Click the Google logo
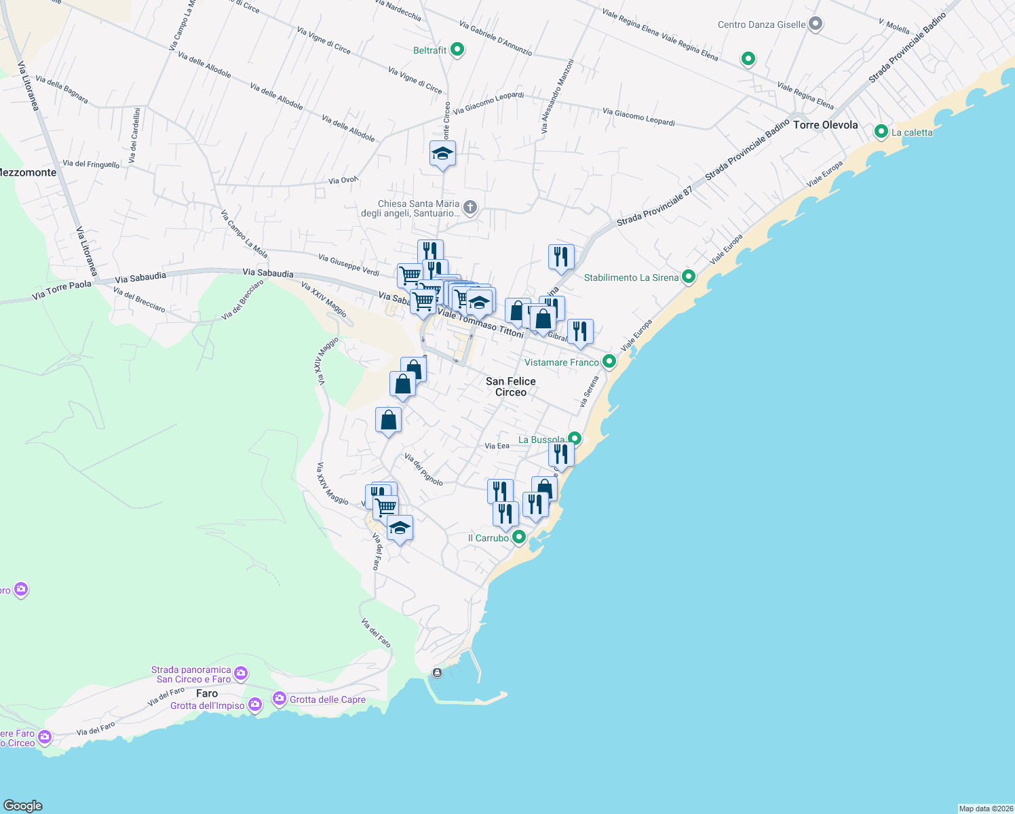The width and height of the screenshot is (1015, 814). click(22, 806)
